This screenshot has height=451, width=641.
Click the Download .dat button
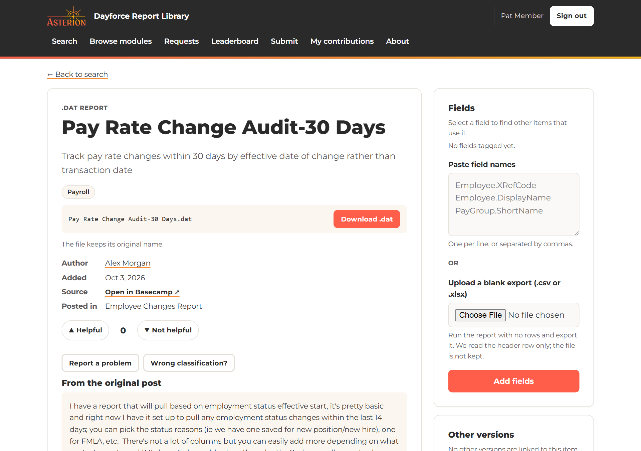367,219
